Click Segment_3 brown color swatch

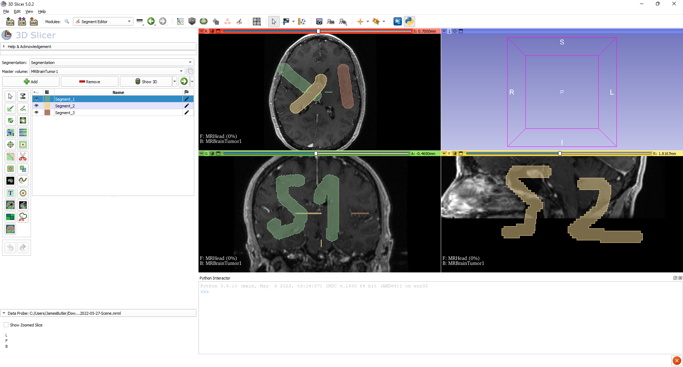coord(47,113)
